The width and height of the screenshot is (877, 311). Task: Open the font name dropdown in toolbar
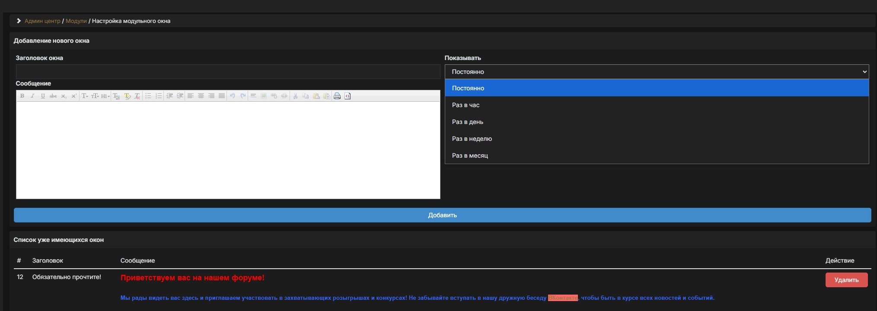coord(85,96)
